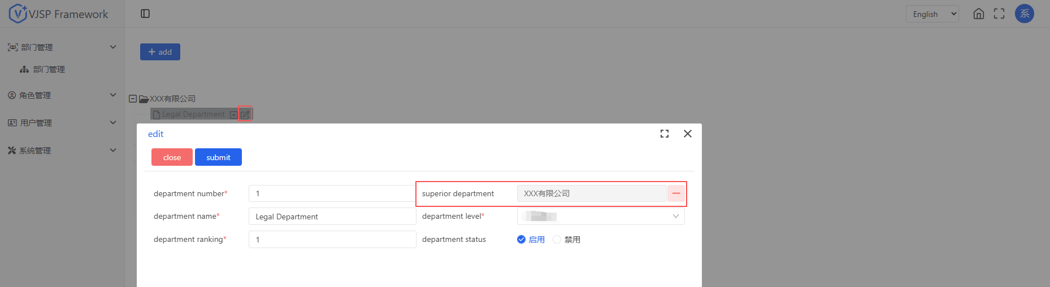Collapse the XXX有限公司 tree node
Image resolution: width=1050 pixels, height=287 pixels.
(133, 99)
